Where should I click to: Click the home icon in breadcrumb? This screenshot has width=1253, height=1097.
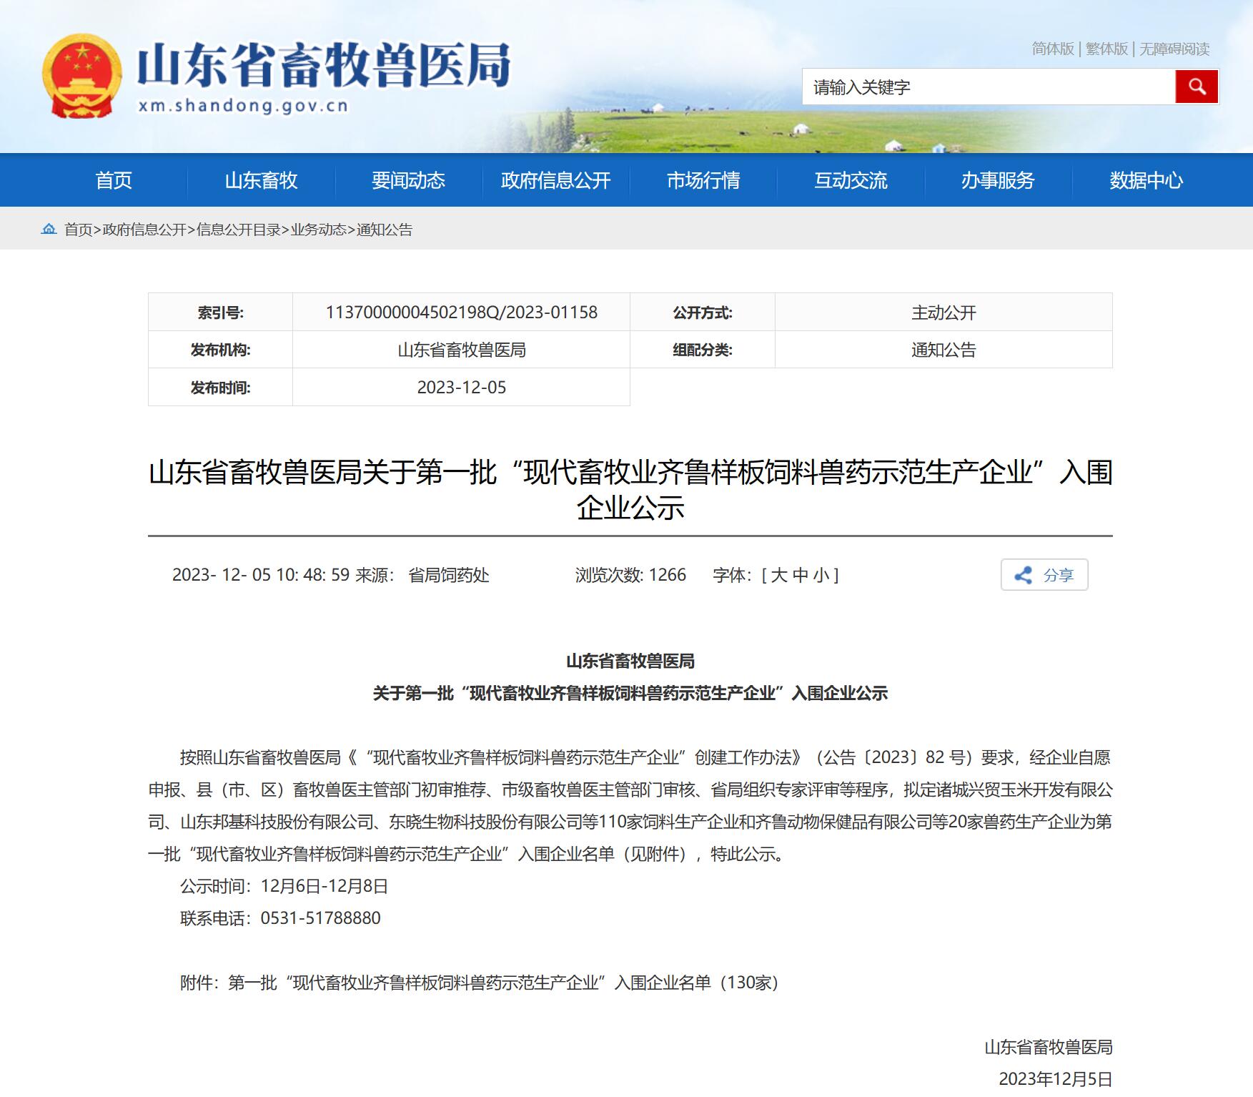point(49,229)
